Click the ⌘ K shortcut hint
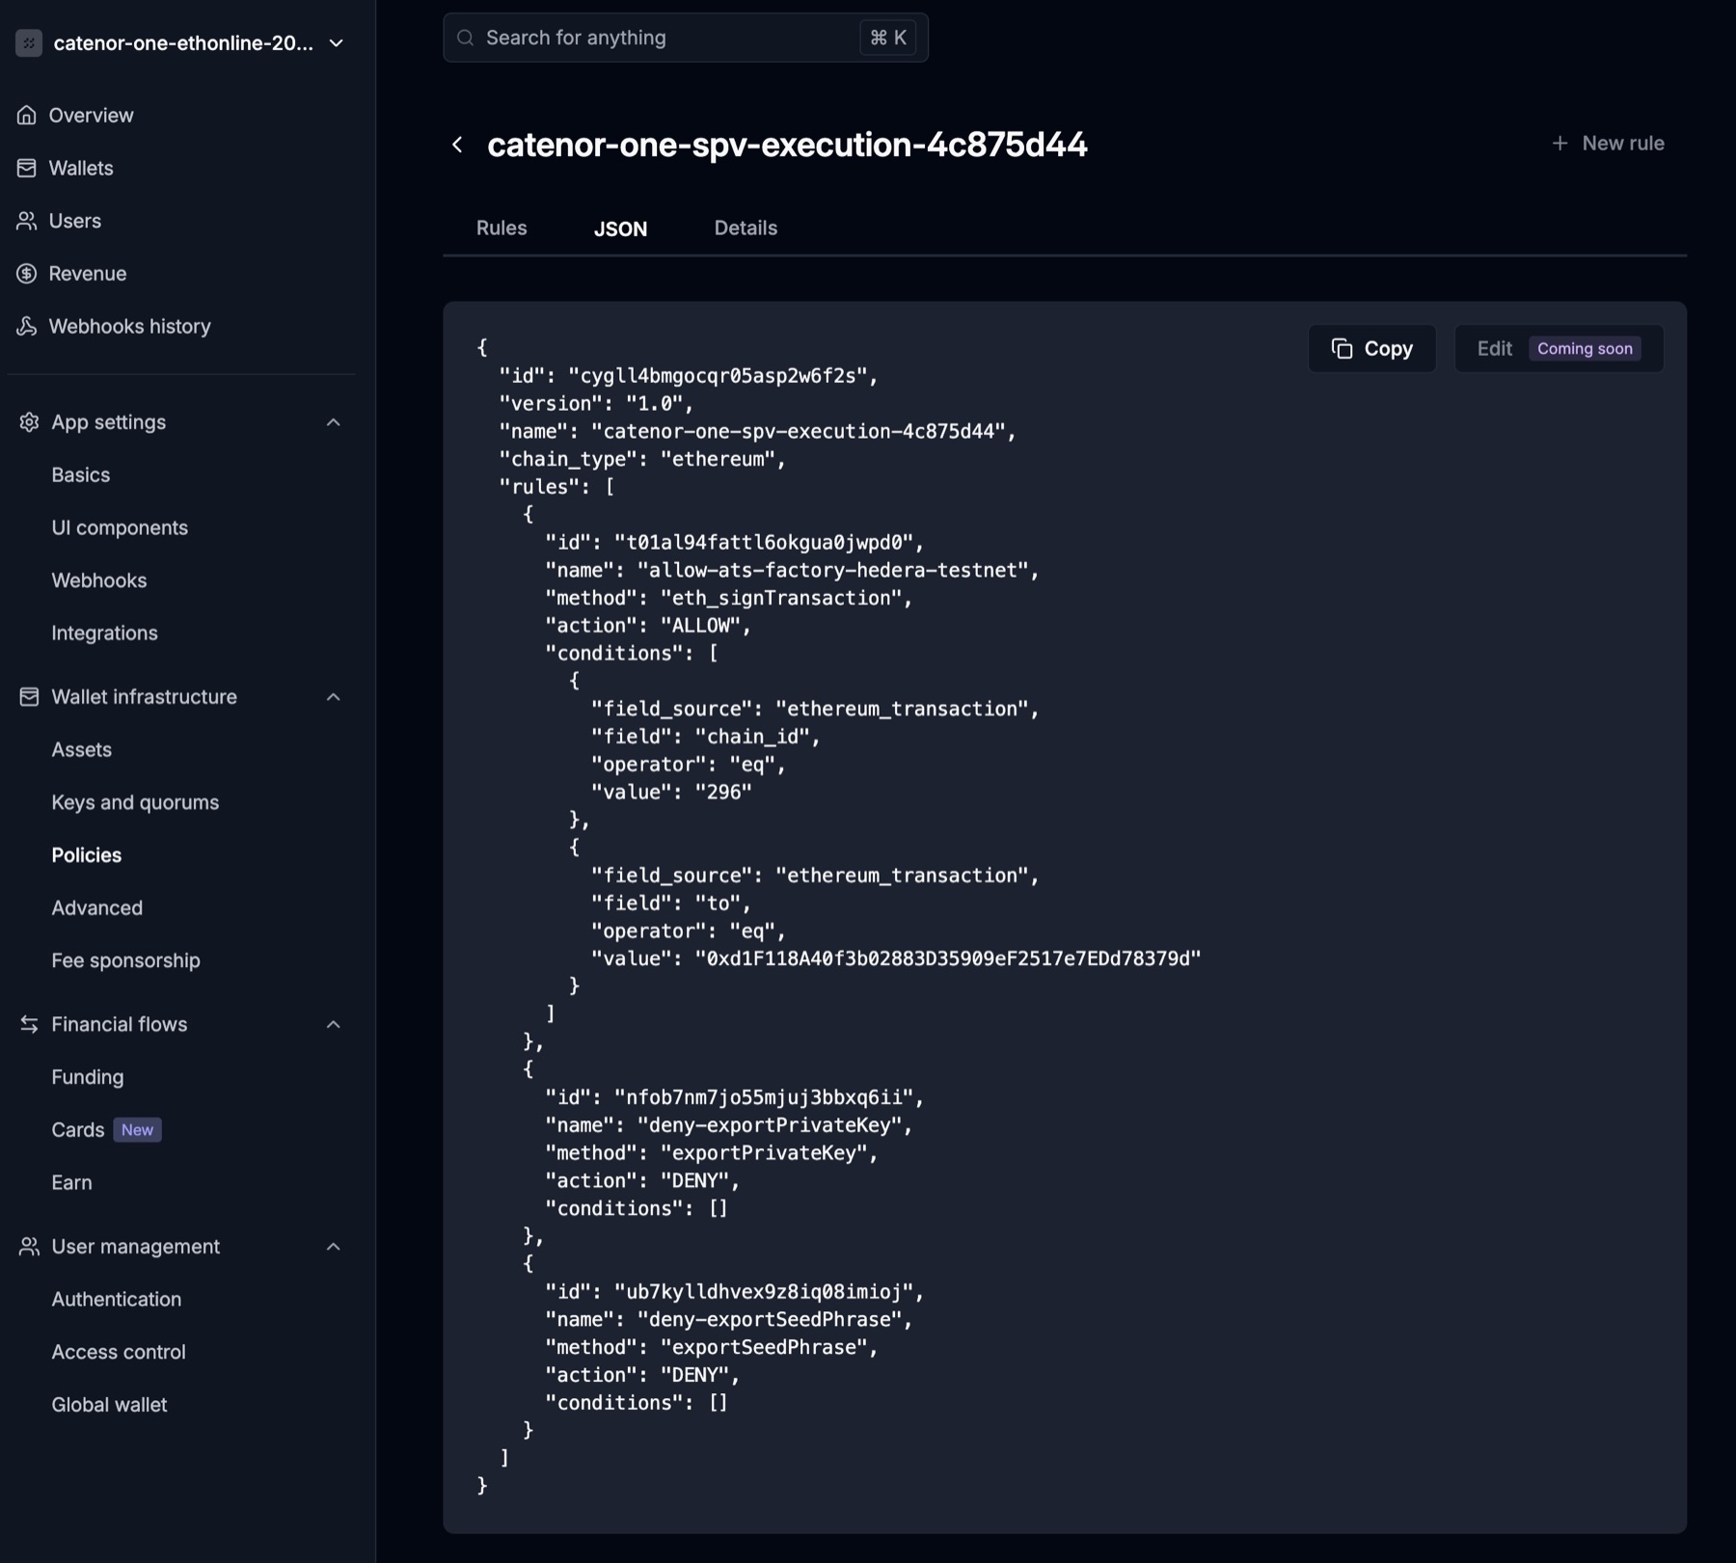1736x1563 pixels. (x=887, y=38)
